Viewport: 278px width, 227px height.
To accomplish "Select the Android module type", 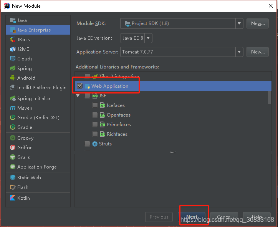I will tap(38, 78).
